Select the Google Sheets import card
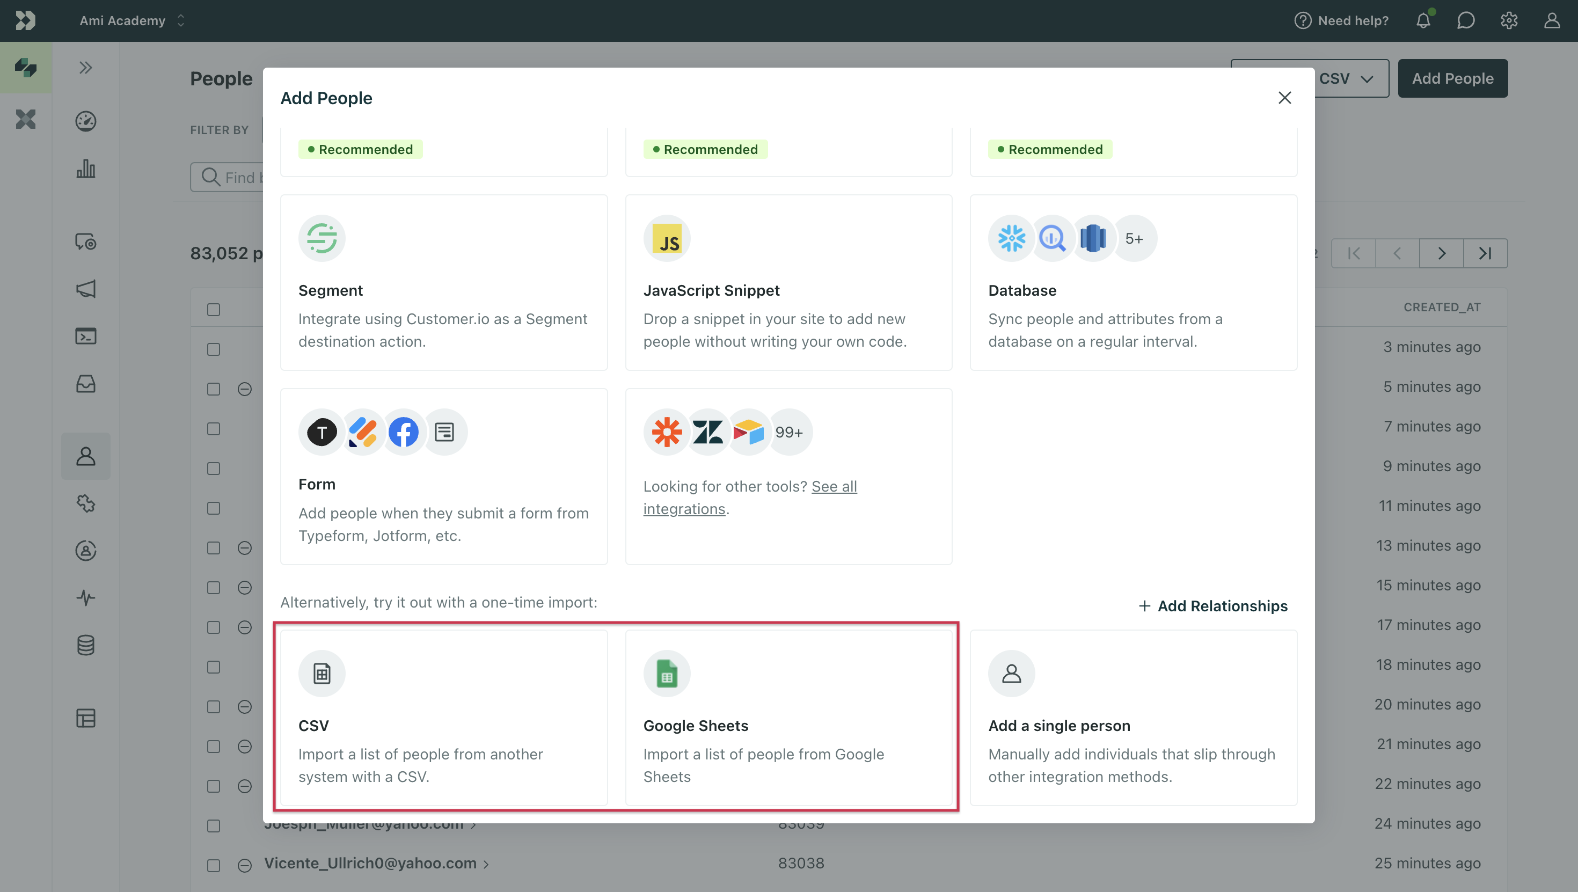 click(x=788, y=718)
